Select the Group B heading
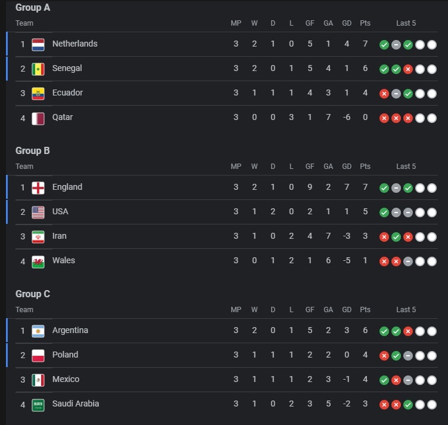448x425 pixels. (x=33, y=150)
